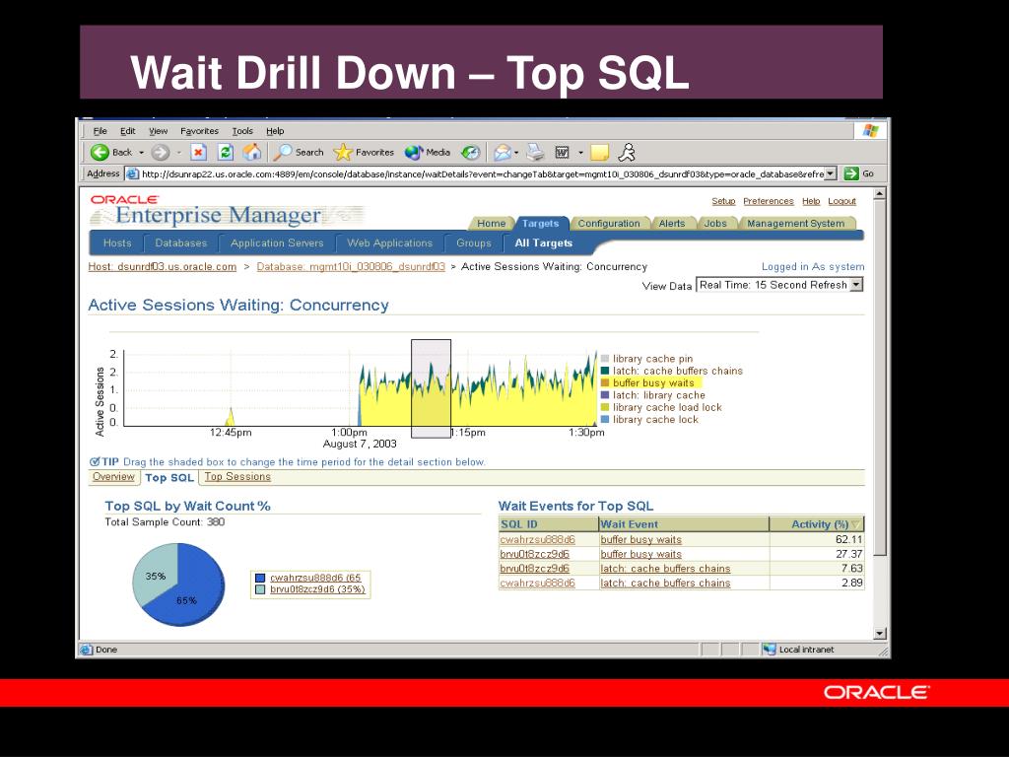Click the page icon in the address bar
The width and height of the screenshot is (1009, 757).
[133, 173]
